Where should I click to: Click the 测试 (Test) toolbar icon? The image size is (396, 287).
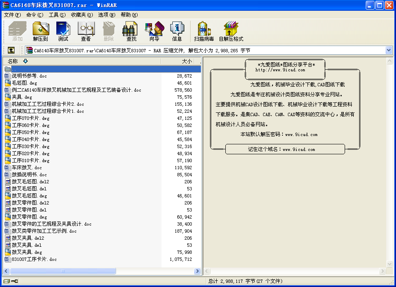[x=63, y=32]
